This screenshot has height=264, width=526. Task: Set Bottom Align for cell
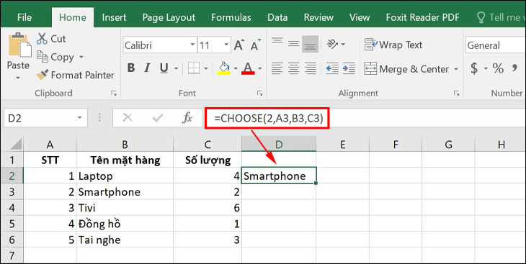coord(310,44)
